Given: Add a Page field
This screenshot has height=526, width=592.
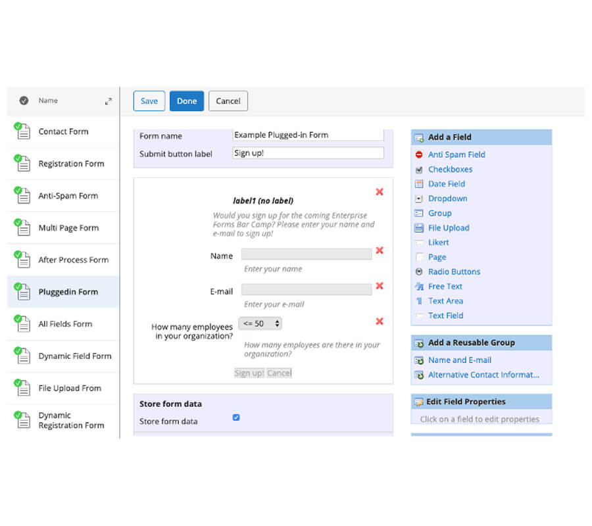Looking at the screenshot, I should (x=437, y=257).
